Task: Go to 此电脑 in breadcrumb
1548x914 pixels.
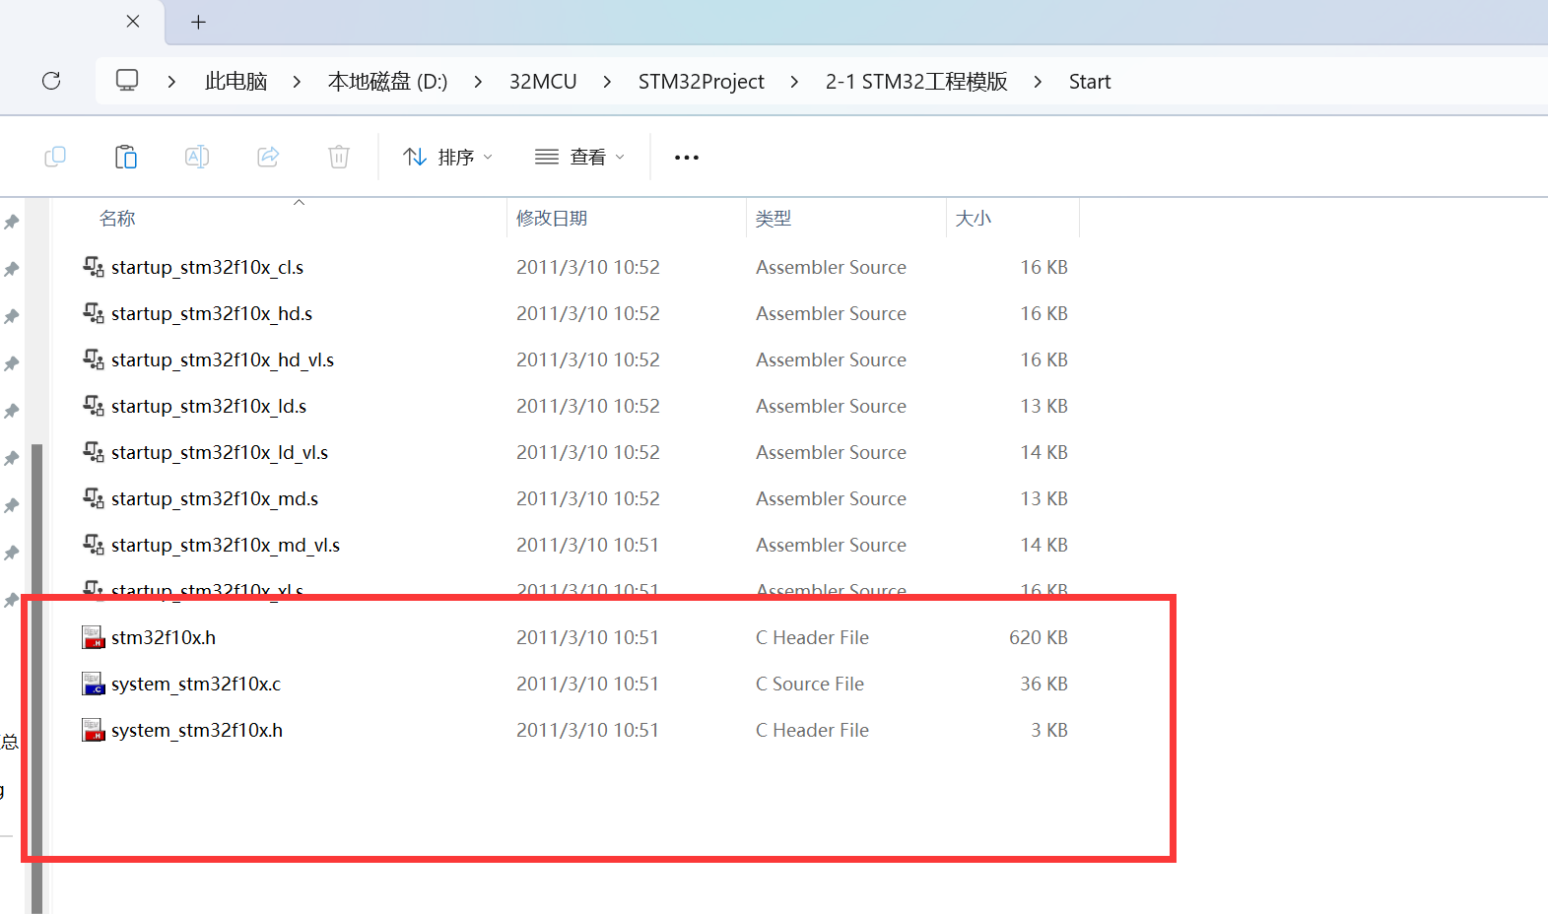Action: tap(236, 82)
